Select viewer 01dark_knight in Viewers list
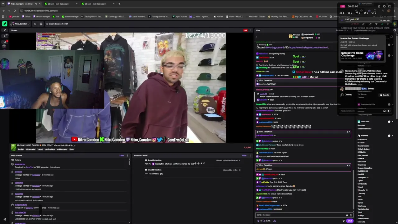 click(363, 149)
